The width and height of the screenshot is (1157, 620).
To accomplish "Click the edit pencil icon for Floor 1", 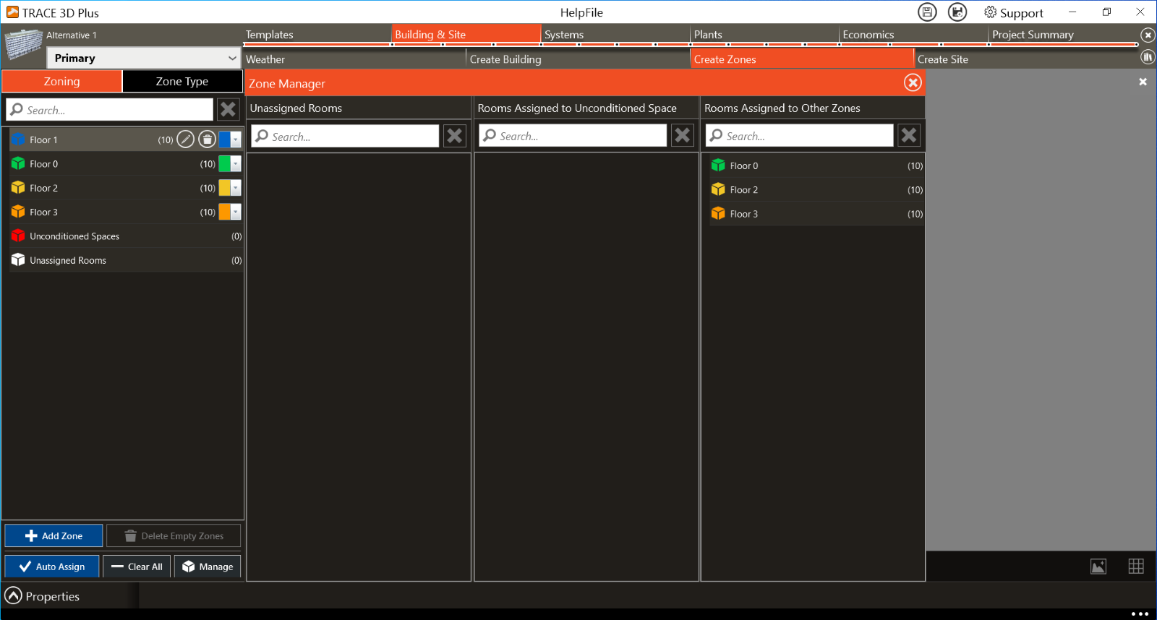I will [x=186, y=139].
